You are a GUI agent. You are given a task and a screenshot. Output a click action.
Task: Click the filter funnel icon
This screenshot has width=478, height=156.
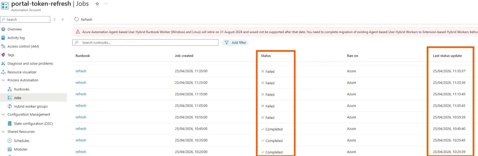[x=226, y=43]
